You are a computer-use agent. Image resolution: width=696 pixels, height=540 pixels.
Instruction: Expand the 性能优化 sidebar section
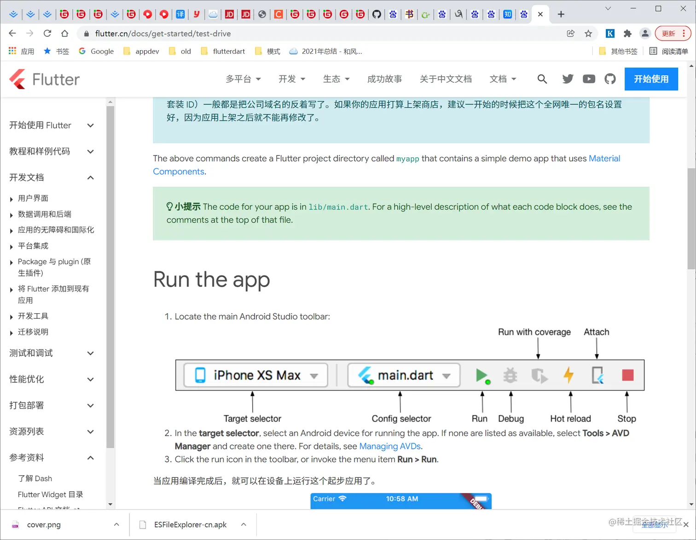(x=52, y=379)
